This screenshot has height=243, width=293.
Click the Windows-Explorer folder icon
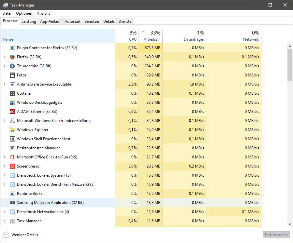pyautogui.click(x=12, y=130)
